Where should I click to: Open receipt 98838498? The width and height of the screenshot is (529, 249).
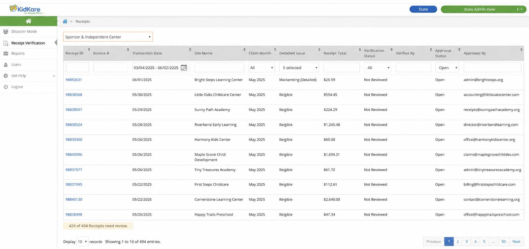pyautogui.click(x=74, y=215)
